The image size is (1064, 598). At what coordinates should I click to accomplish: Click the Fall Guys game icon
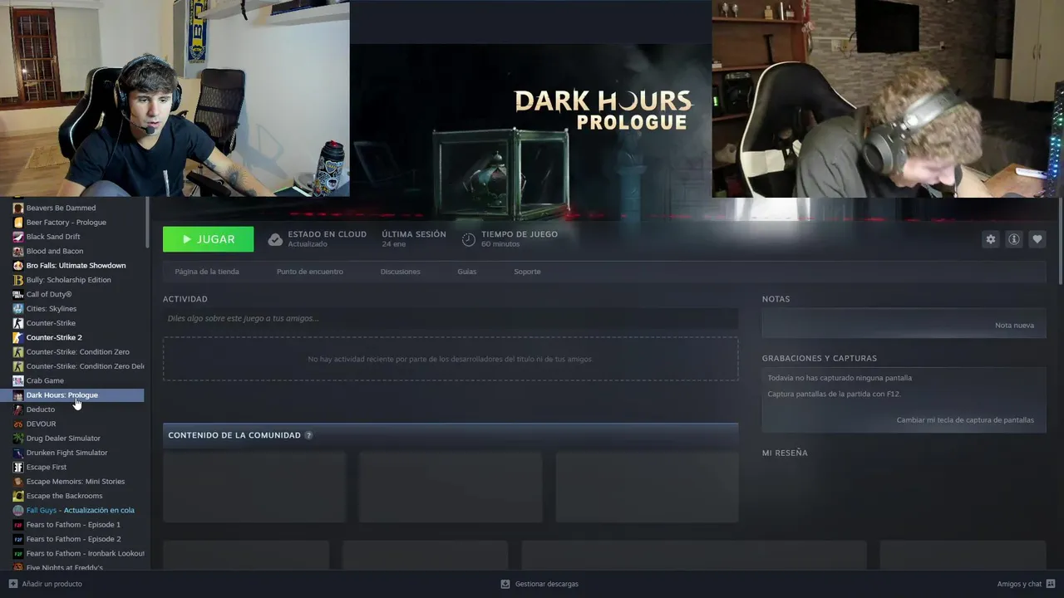pos(18,510)
